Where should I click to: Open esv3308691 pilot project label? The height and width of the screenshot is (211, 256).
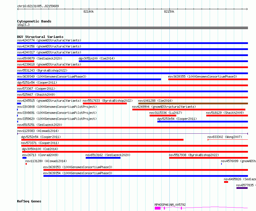57,113
